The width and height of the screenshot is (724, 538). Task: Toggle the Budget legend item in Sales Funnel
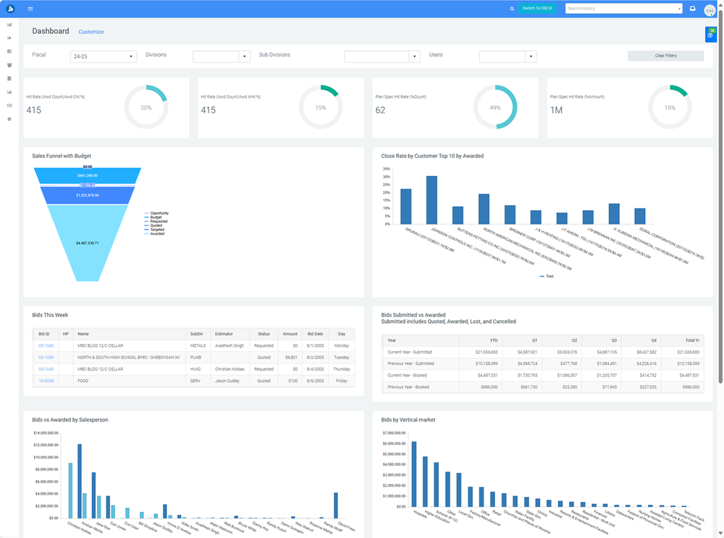click(x=153, y=217)
